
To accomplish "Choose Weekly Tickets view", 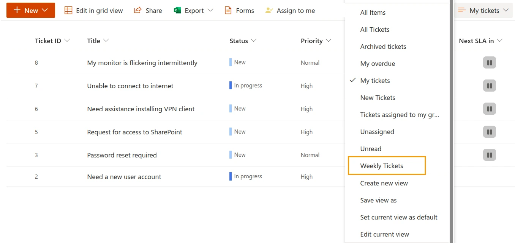I will (x=382, y=166).
